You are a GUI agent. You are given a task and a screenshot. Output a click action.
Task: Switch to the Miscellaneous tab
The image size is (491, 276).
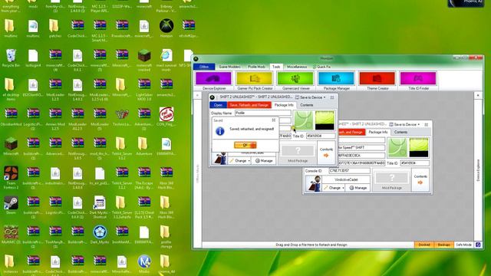click(297, 67)
